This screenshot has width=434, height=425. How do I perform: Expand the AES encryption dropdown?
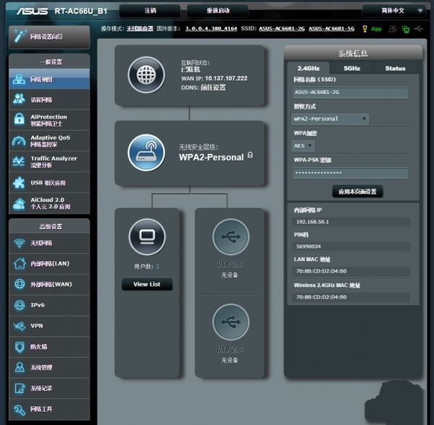[304, 145]
